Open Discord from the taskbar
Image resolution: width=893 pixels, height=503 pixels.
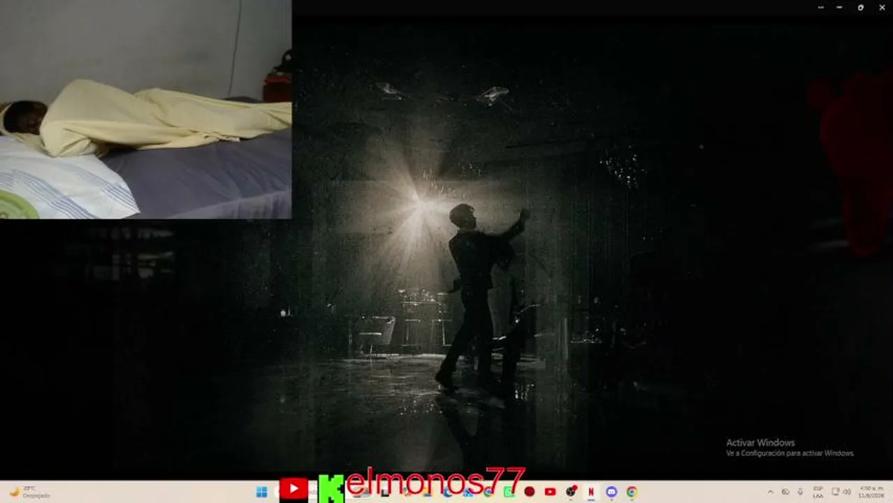611,492
